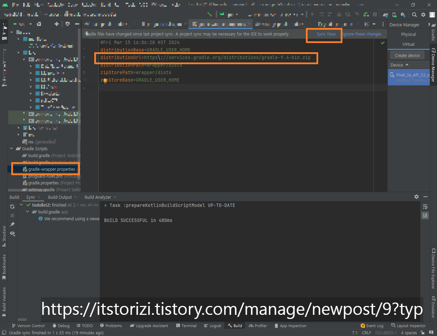
Task: Toggle soft-wrap in build output
Action: [x=425, y=207]
